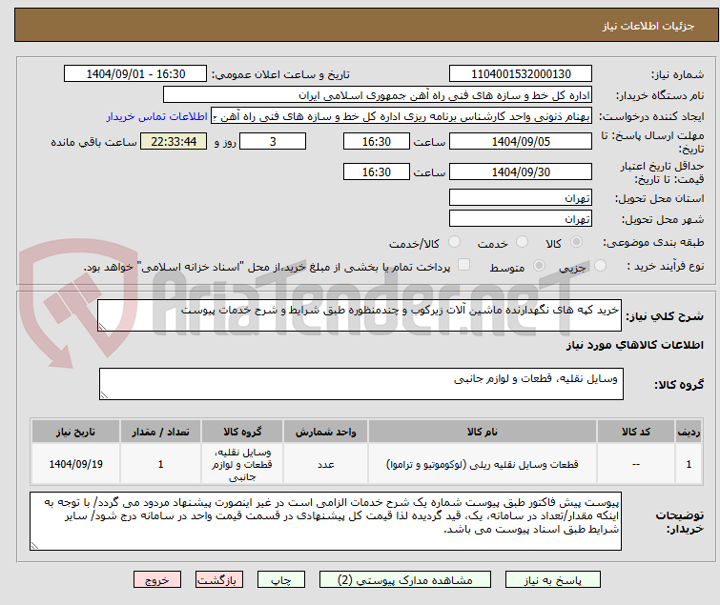Click the response deadline time 16:30 field
The image size is (720, 605).
point(377,141)
